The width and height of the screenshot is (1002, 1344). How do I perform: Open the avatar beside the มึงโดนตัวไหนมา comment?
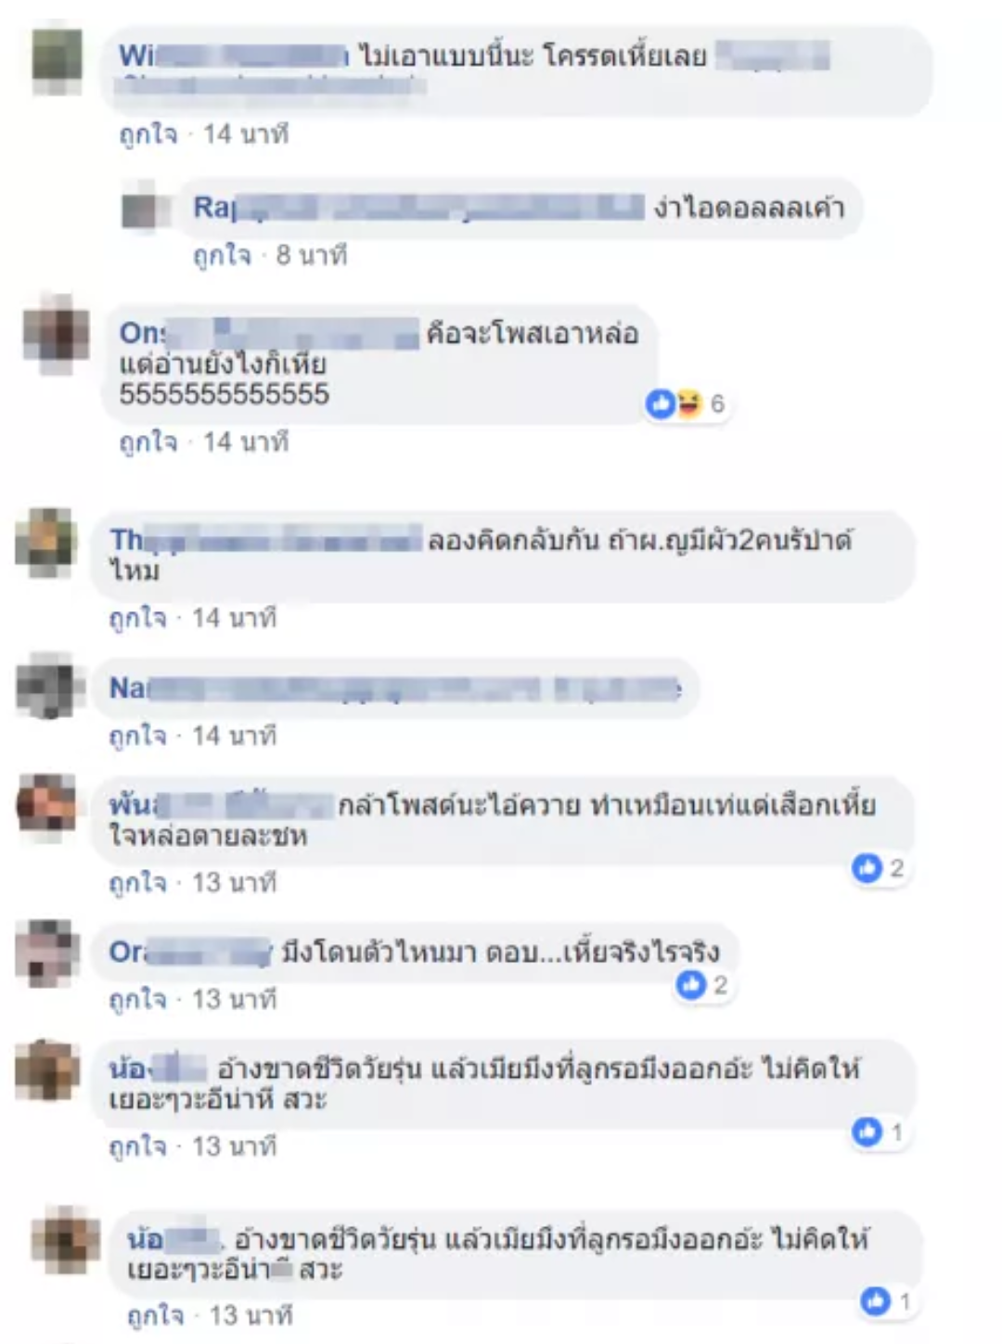click(x=46, y=954)
